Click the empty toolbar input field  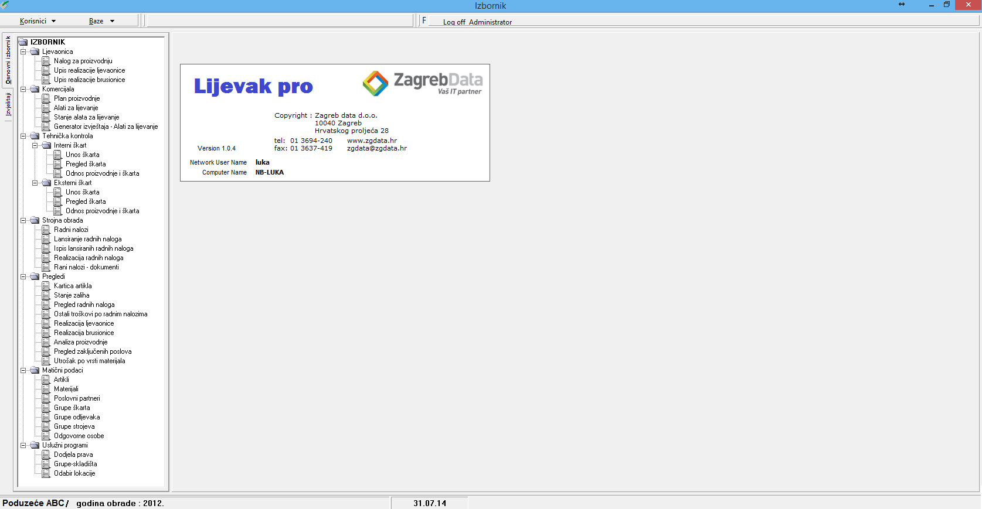click(279, 21)
